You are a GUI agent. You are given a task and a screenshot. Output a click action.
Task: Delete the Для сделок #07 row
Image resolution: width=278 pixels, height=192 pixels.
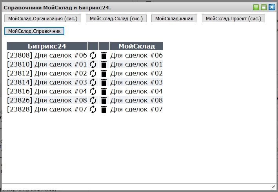pos(104,109)
